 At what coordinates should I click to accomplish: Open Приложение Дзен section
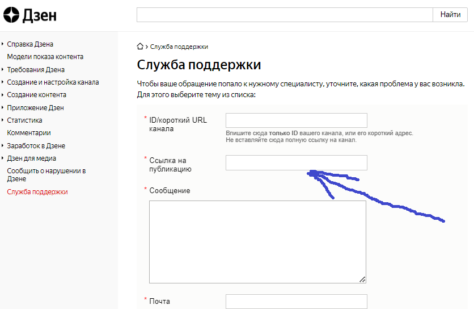pos(35,108)
